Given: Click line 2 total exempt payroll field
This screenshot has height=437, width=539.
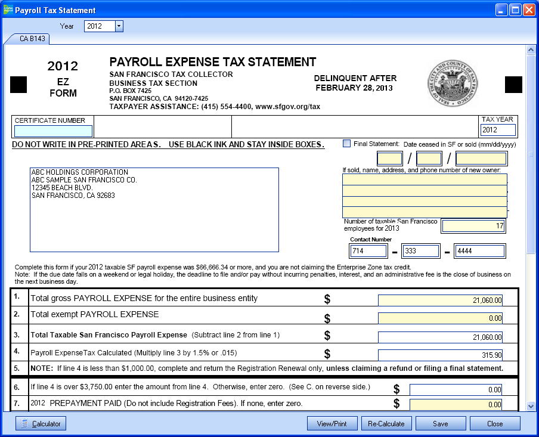Looking at the screenshot, I should (440, 318).
